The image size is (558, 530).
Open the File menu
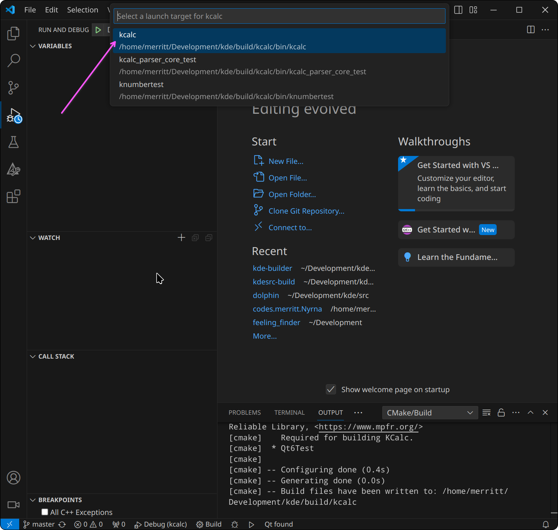click(x=30, y=10)
